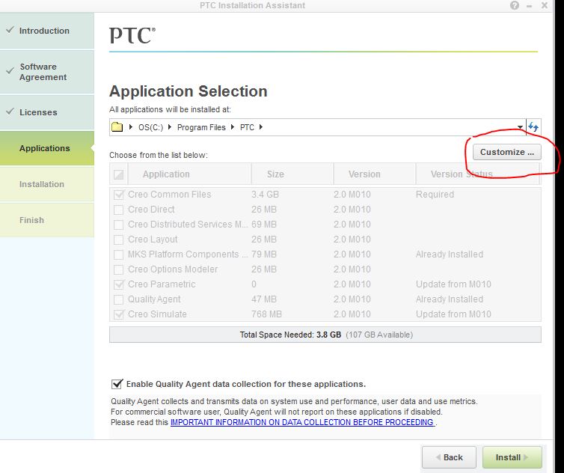
Task: Uncheck the Creo Parametric checkbox
Action: (x=119, y=284)
